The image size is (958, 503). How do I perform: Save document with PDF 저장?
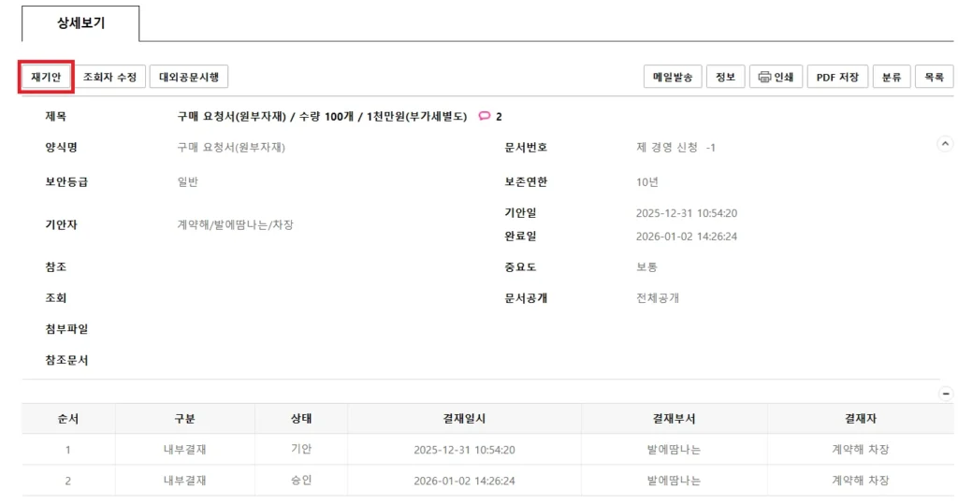[837, 77]
